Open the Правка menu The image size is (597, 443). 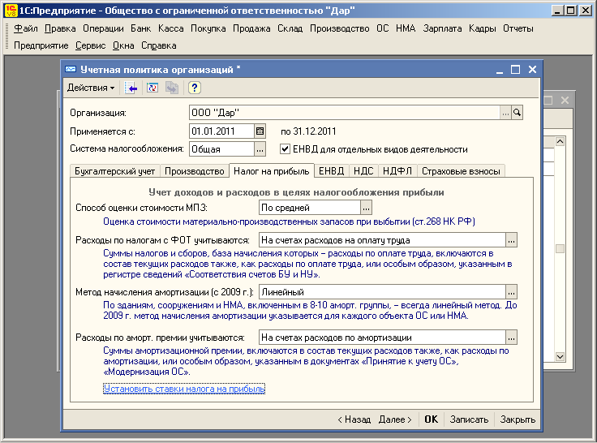(x=60, y=28)
